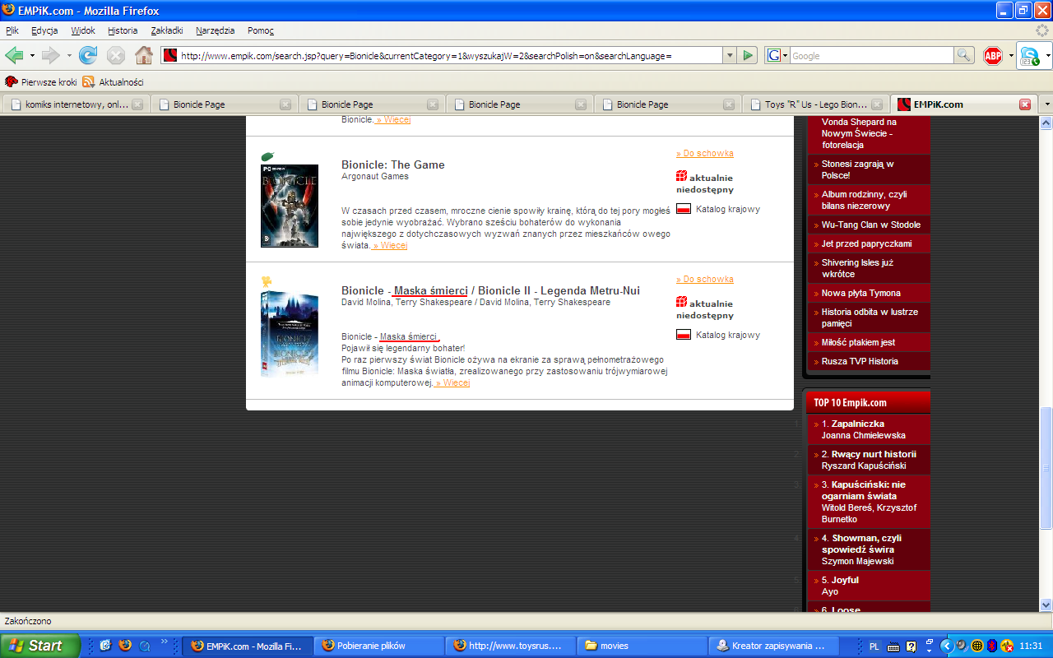Open the list-all-tabs dropdown on the tab bar
This screenshot has height=658, width=1053.
(x=1046, y=104)
